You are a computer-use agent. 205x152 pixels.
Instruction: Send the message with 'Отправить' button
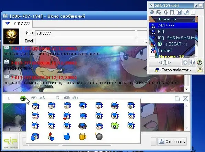[172, 142]
